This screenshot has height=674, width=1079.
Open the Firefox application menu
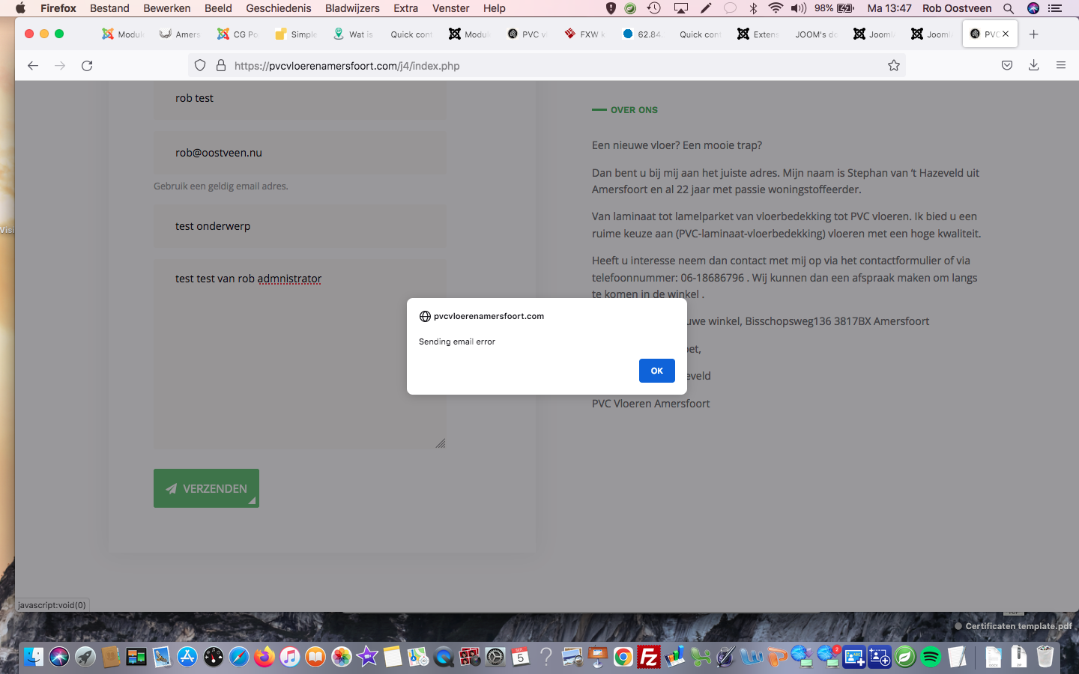tap(58, 8)
